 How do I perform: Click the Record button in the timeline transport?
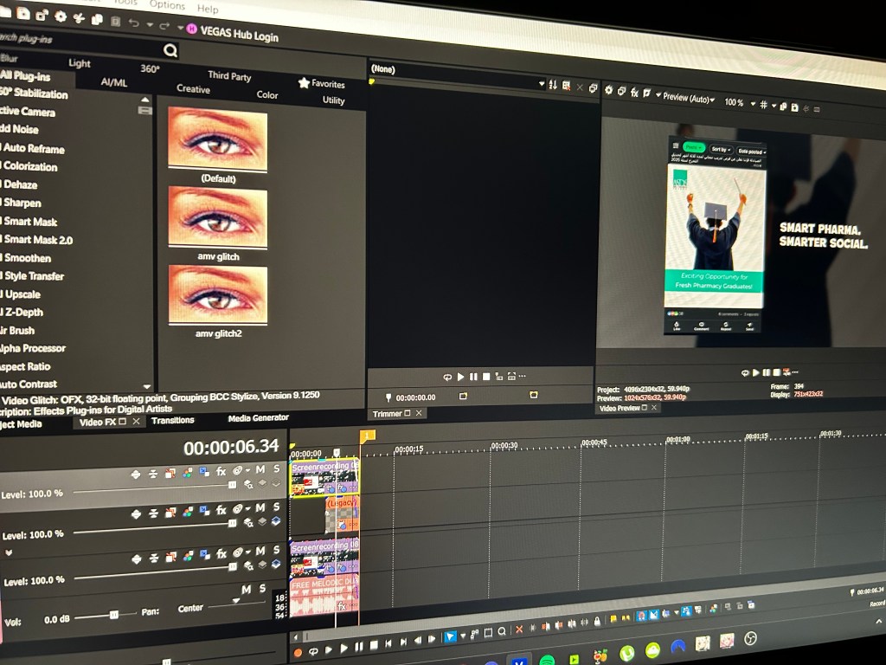[x=299, y=651]
